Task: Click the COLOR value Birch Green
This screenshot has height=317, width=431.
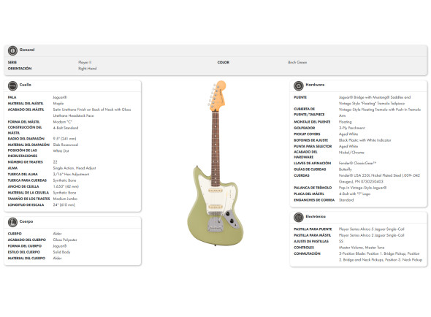Action: point(297,62)
